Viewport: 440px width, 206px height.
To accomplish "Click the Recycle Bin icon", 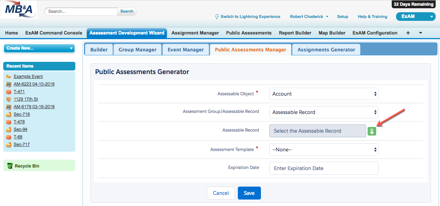I will (10, 166).
